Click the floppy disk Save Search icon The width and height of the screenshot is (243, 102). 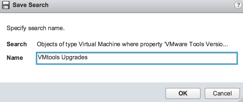point(6,5)
